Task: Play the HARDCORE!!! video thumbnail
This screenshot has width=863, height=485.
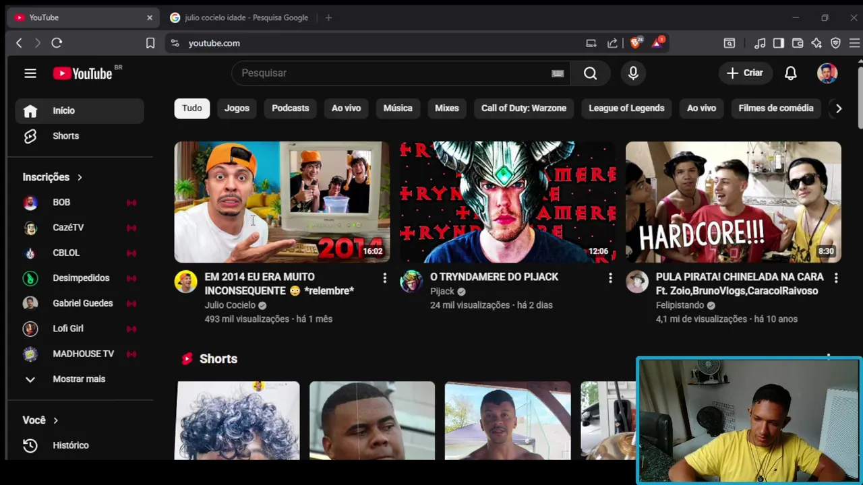Action: click(734, 202)
